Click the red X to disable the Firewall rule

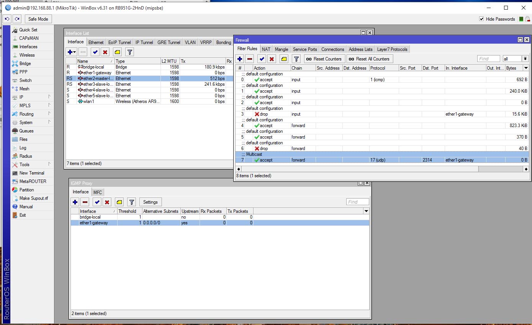click(x=272, y=59)
